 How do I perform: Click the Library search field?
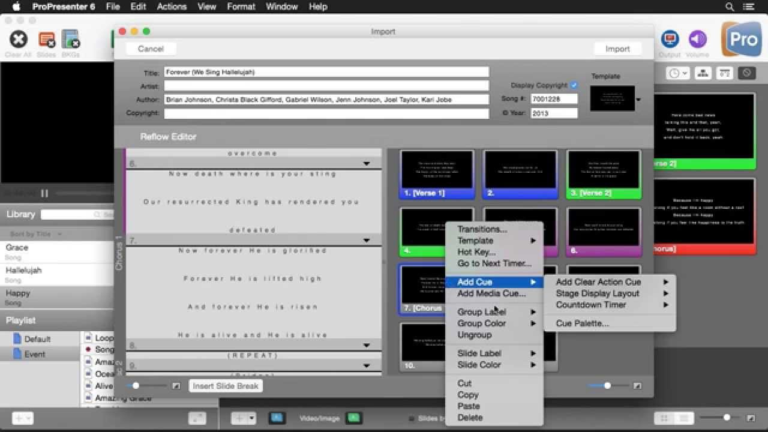(77, 214)
